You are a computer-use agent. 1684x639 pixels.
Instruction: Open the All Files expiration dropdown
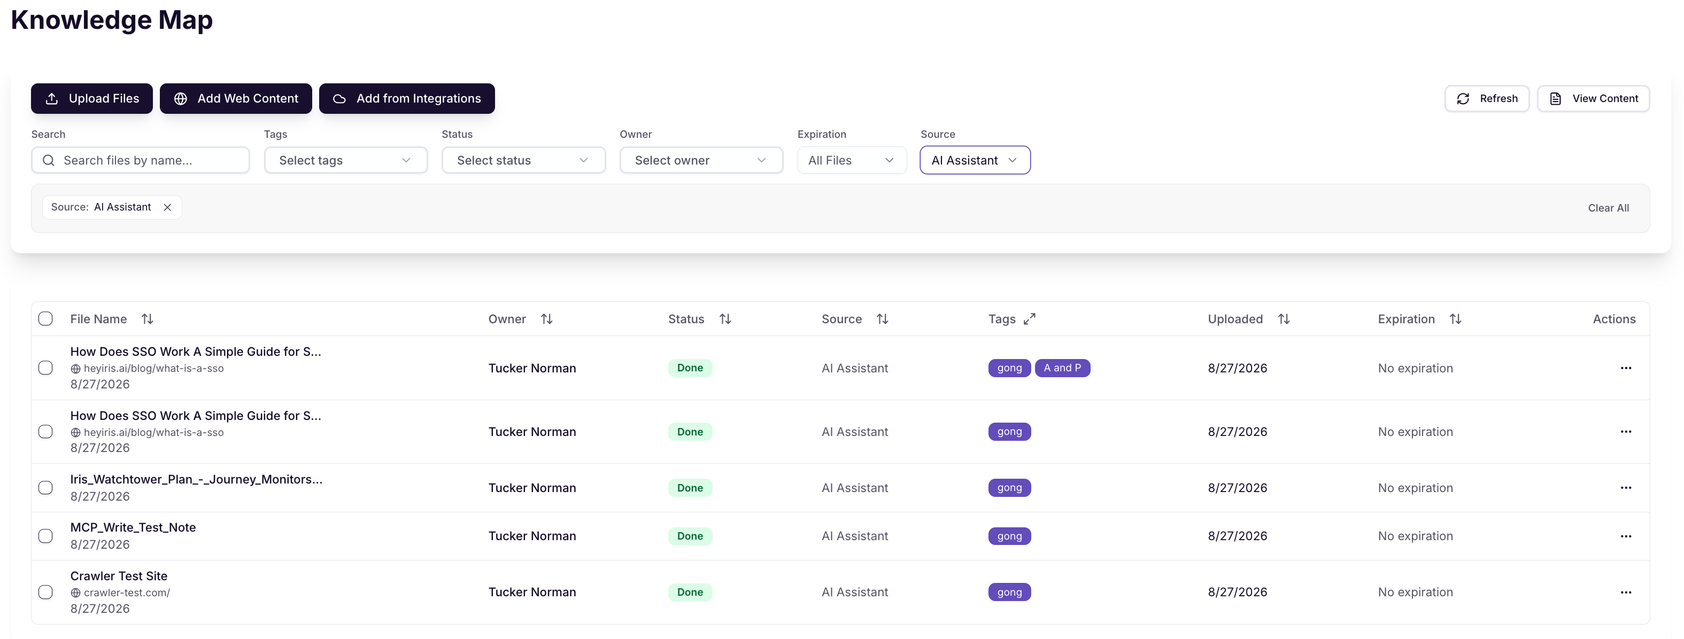852,160
